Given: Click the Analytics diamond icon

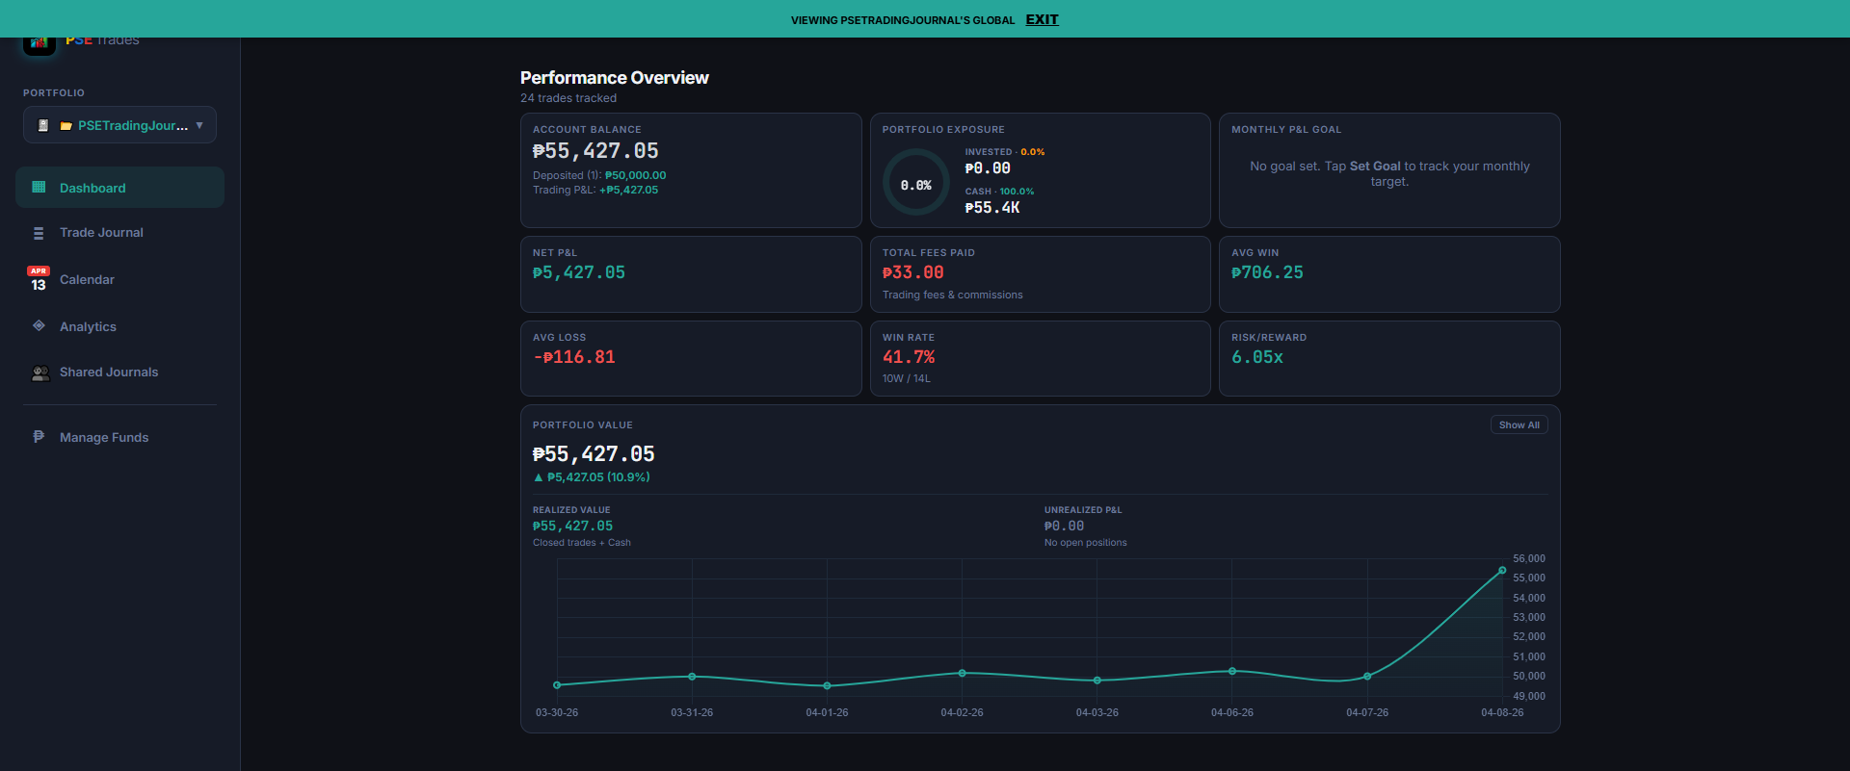Looking at the screenshot, I should (39, 326).
